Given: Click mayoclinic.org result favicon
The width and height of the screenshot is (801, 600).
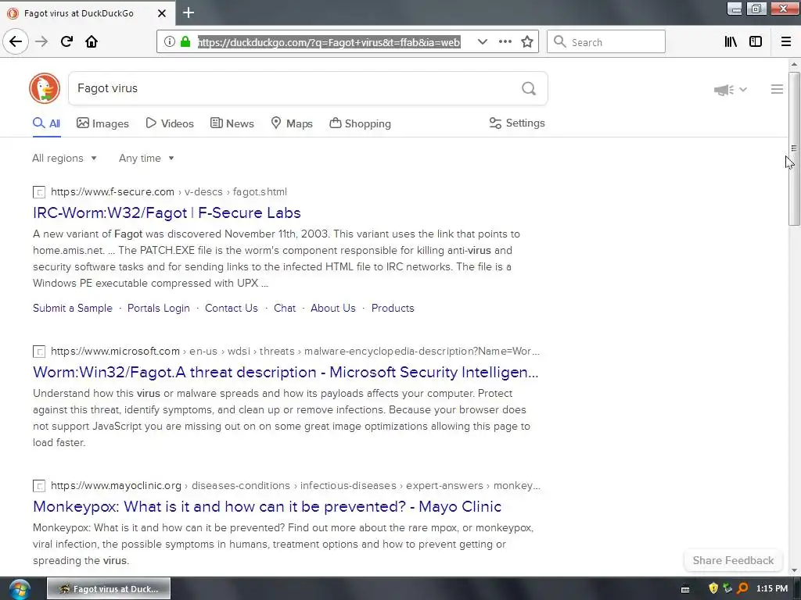Looking at the screenshot, I should coord(39,486).
